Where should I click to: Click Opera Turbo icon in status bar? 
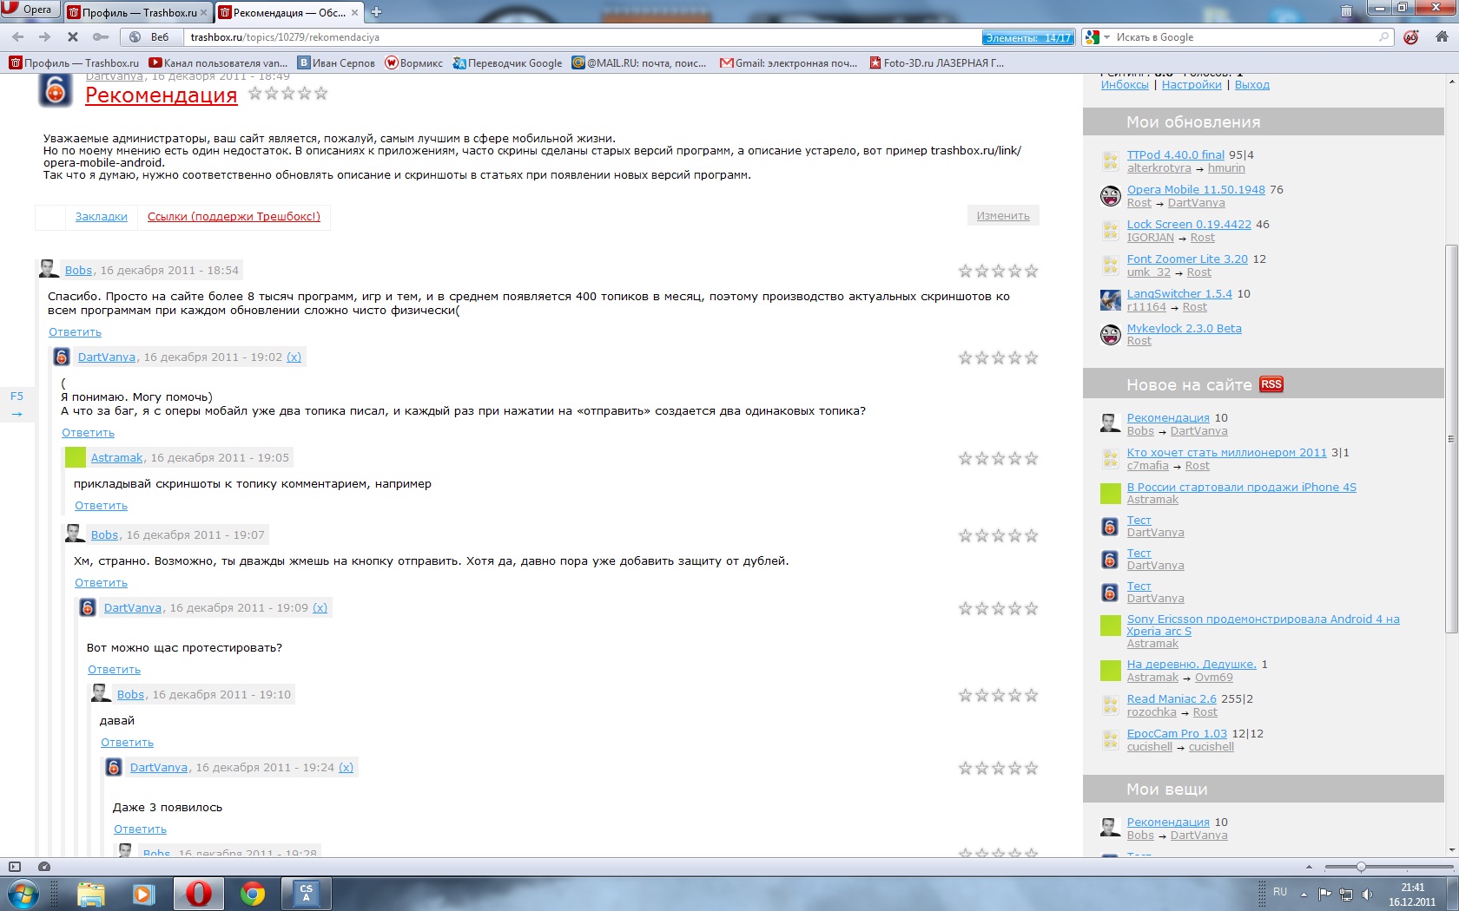click(44, 867)
